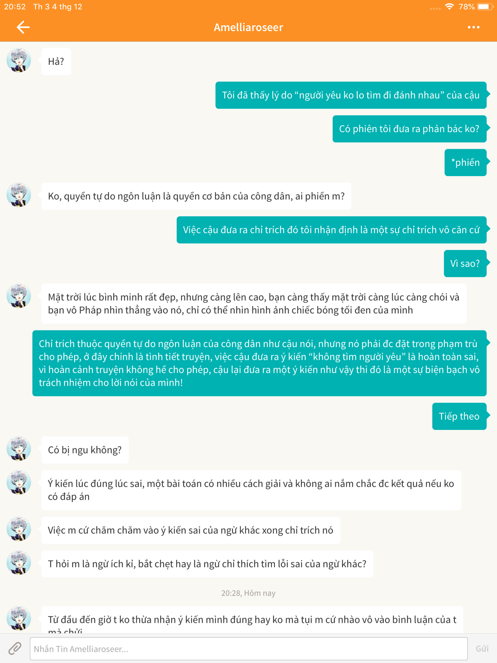This screenshot has width=497, height=663.
Task: Tap the Wi-Fi icon in status bar
Action: tap(449, 7)
